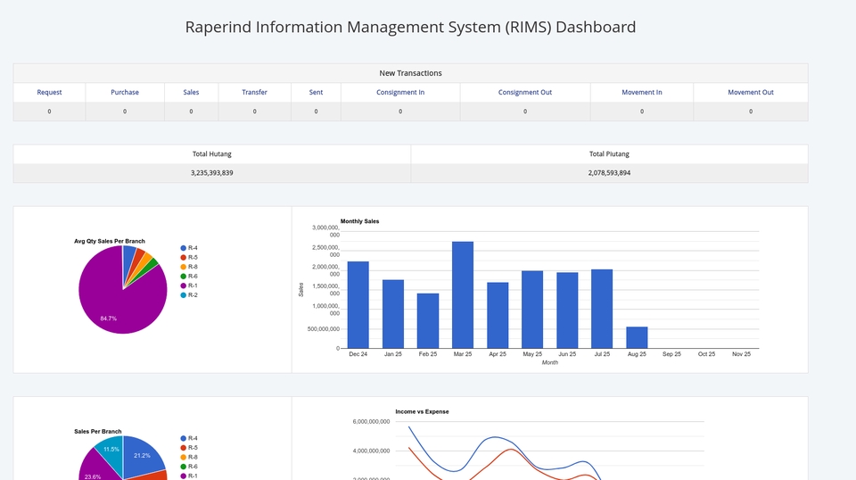
Task: Click the Purchase column header link
Action: coord(125,92)
